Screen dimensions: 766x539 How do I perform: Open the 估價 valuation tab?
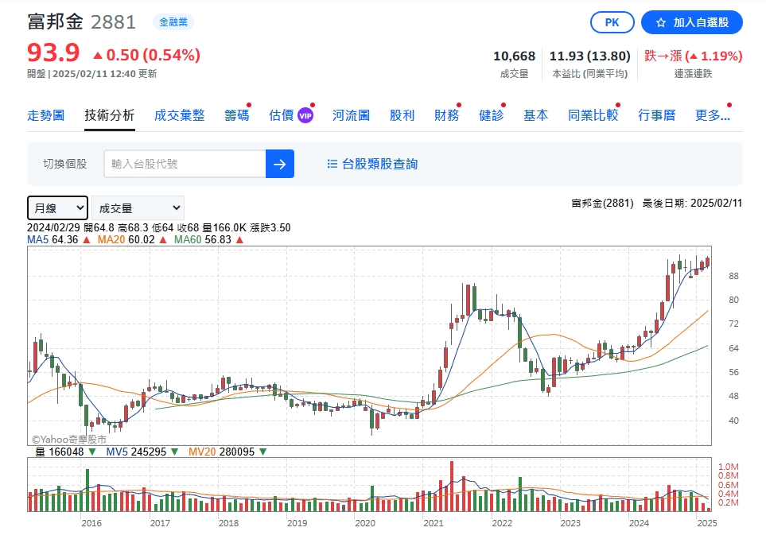point(282,115)
